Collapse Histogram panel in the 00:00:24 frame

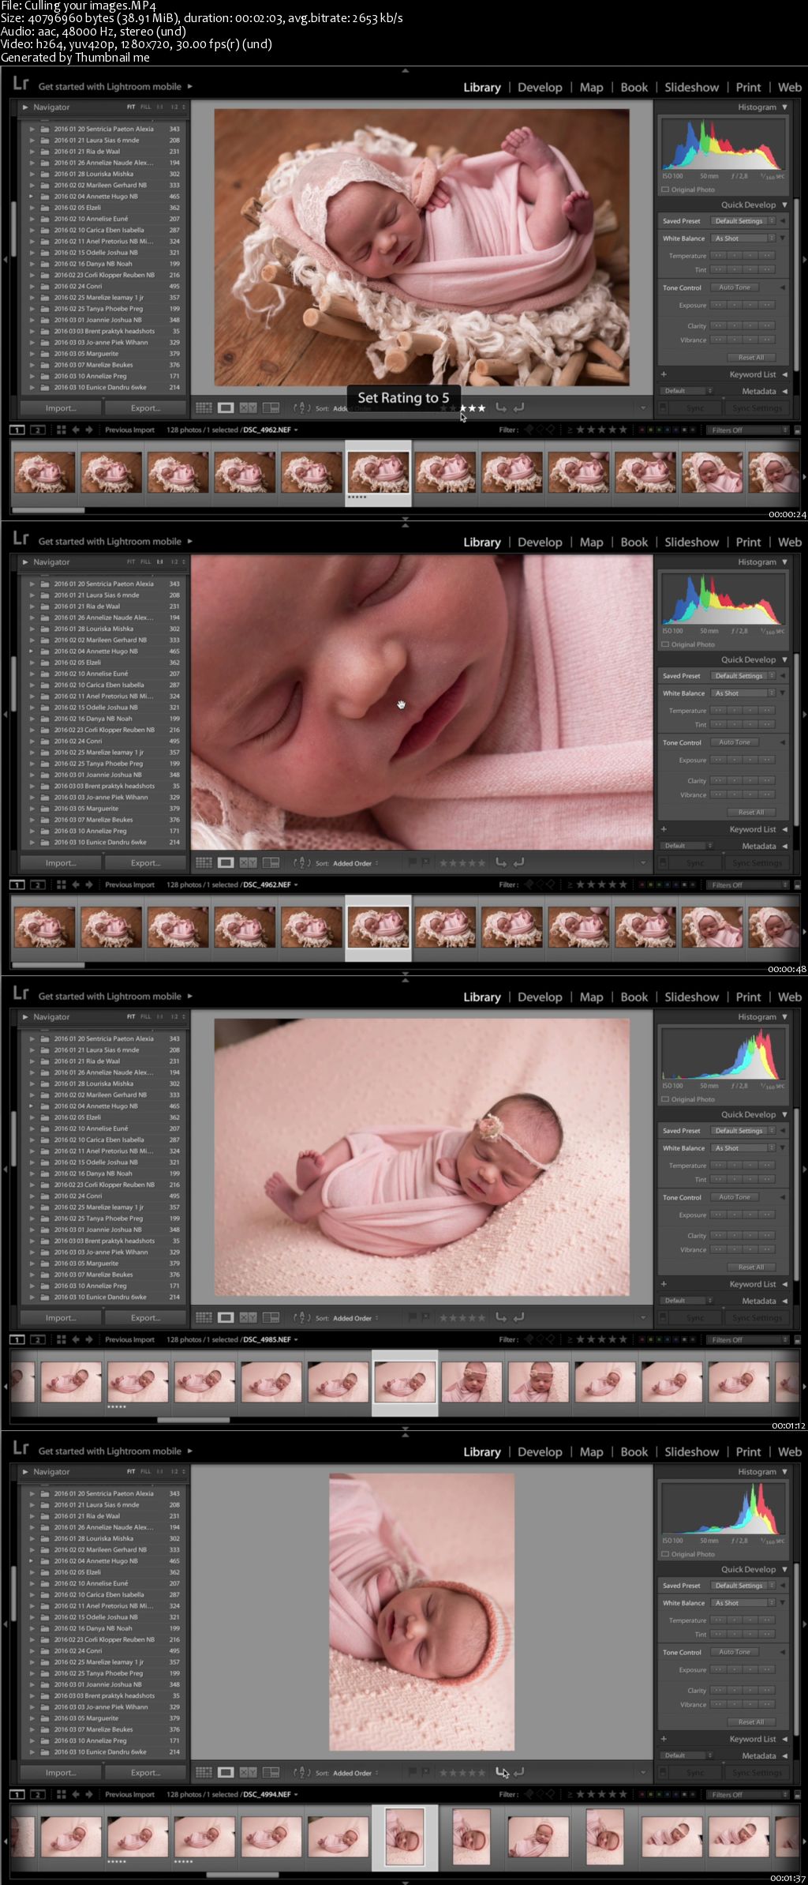(x=784, y=107)
